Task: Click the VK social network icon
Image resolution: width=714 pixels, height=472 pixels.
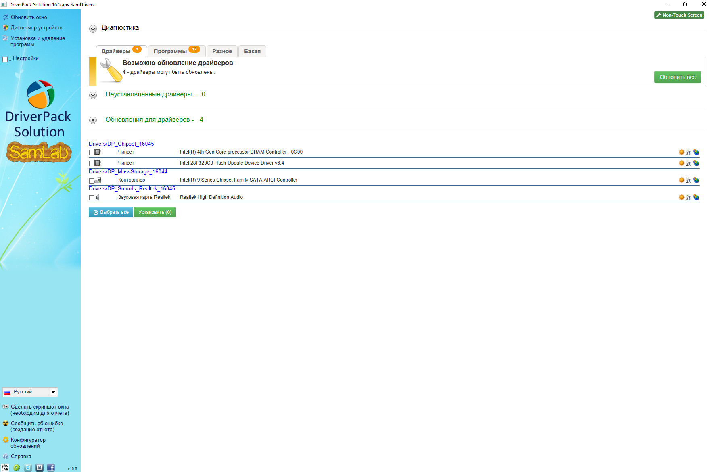Action: (40, 468)
